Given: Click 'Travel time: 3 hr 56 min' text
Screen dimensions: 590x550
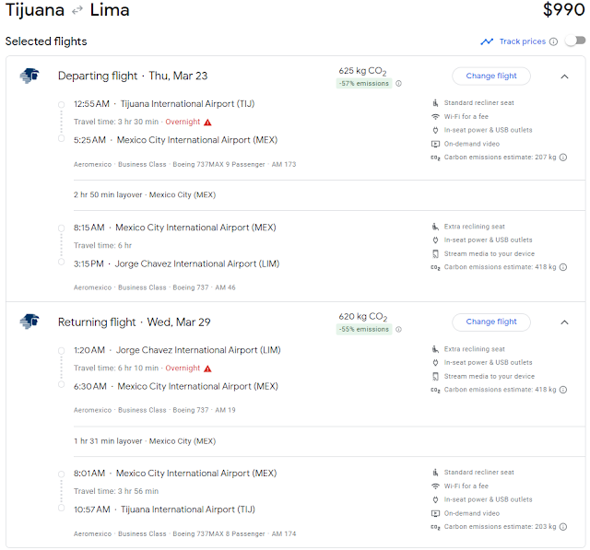Looking at the screenshot, I should tap(116, 491).
